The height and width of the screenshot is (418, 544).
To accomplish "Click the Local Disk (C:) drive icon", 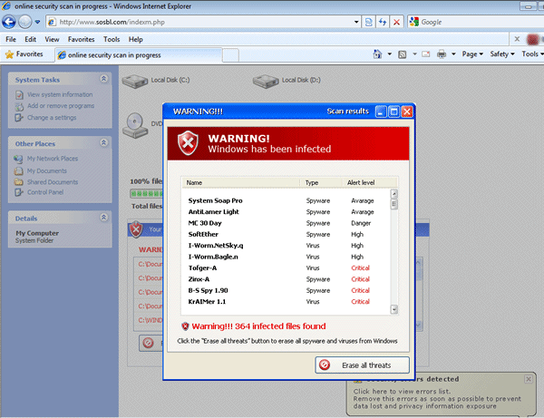I will [135, 82].
